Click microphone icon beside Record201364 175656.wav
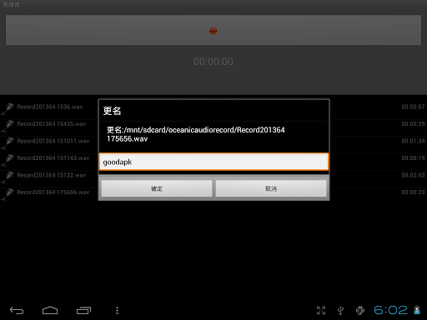Screen dimensions: 427x320 (8, 194)
